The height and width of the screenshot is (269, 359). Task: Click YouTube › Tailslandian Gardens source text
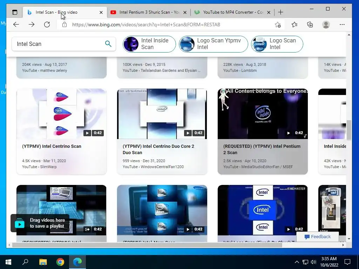161,70
